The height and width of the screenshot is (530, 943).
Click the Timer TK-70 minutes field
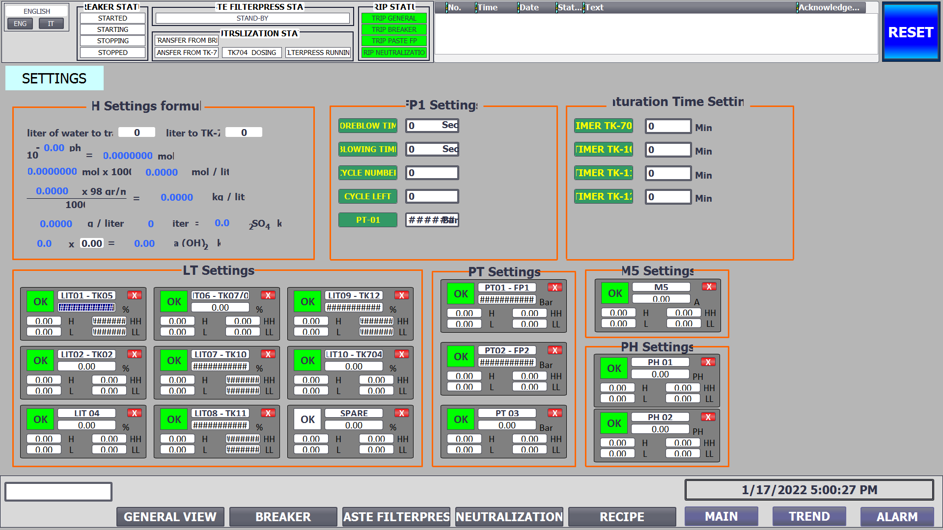pyautogui.click(x=668, y=126)
